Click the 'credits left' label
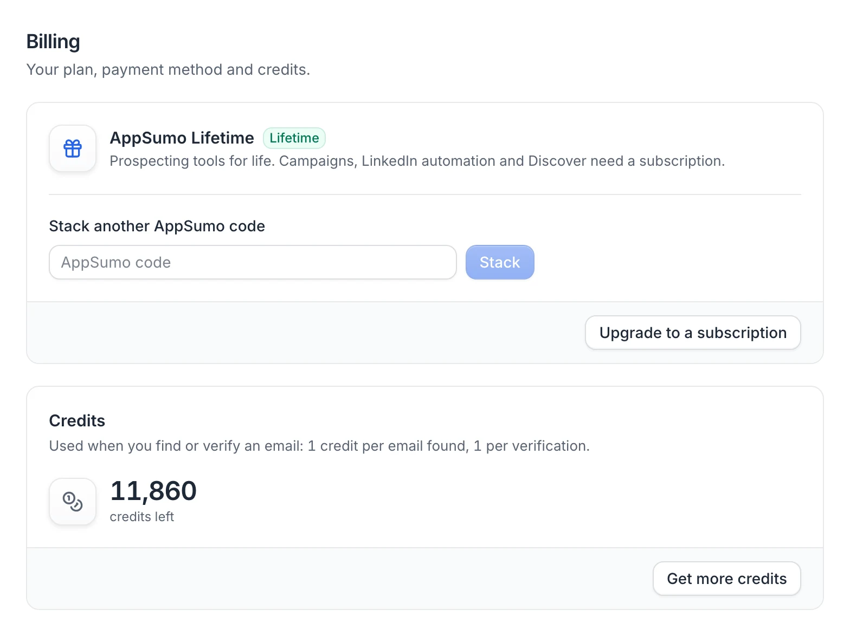The height and width of the screenshot is (636, 850). tap(141, 517)
